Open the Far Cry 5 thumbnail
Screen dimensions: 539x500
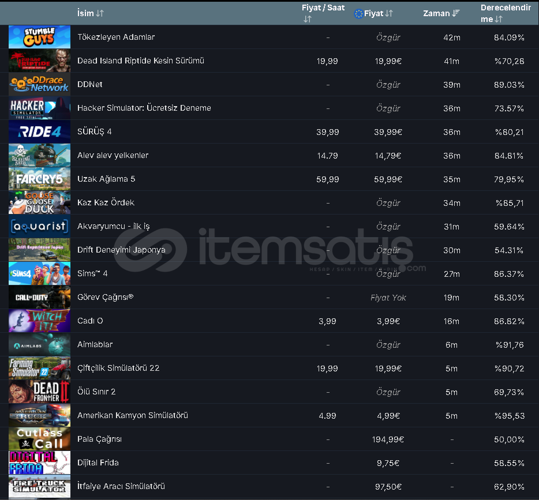(x=40, y=179)
